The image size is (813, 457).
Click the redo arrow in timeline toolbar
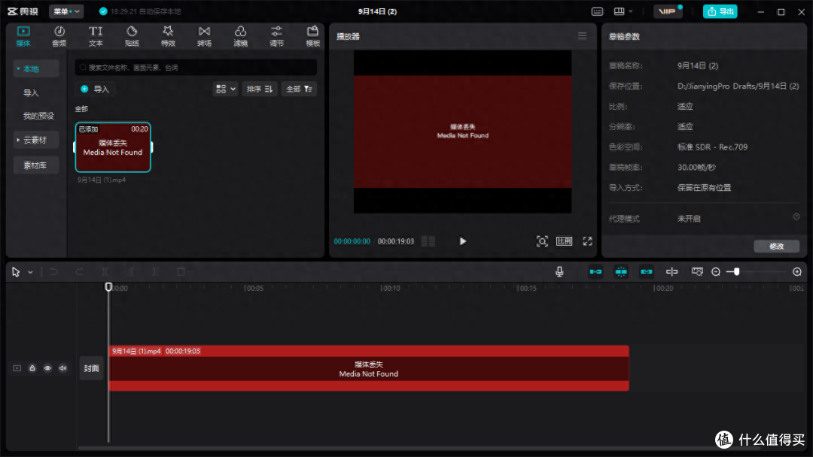click(79, 271)
